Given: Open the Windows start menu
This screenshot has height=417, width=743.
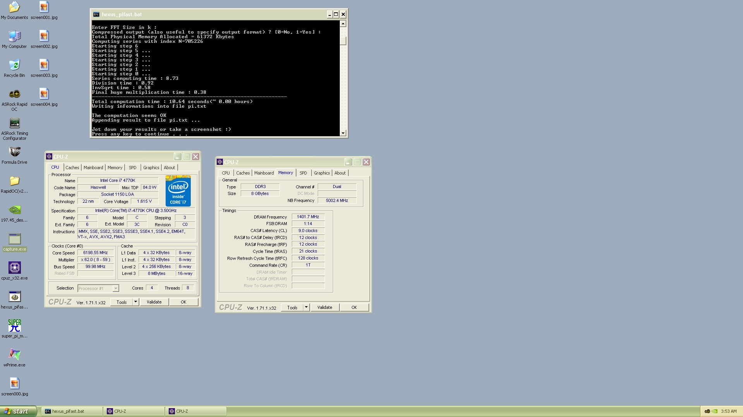Looking at the screenshot, I should click(x=18, y=411).
